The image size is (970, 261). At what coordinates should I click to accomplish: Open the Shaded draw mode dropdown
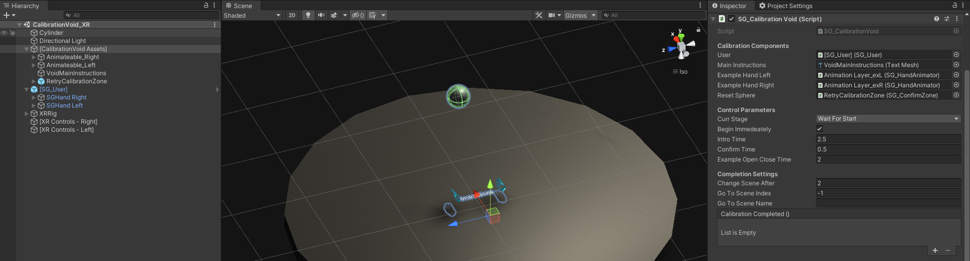pos(252,15)
